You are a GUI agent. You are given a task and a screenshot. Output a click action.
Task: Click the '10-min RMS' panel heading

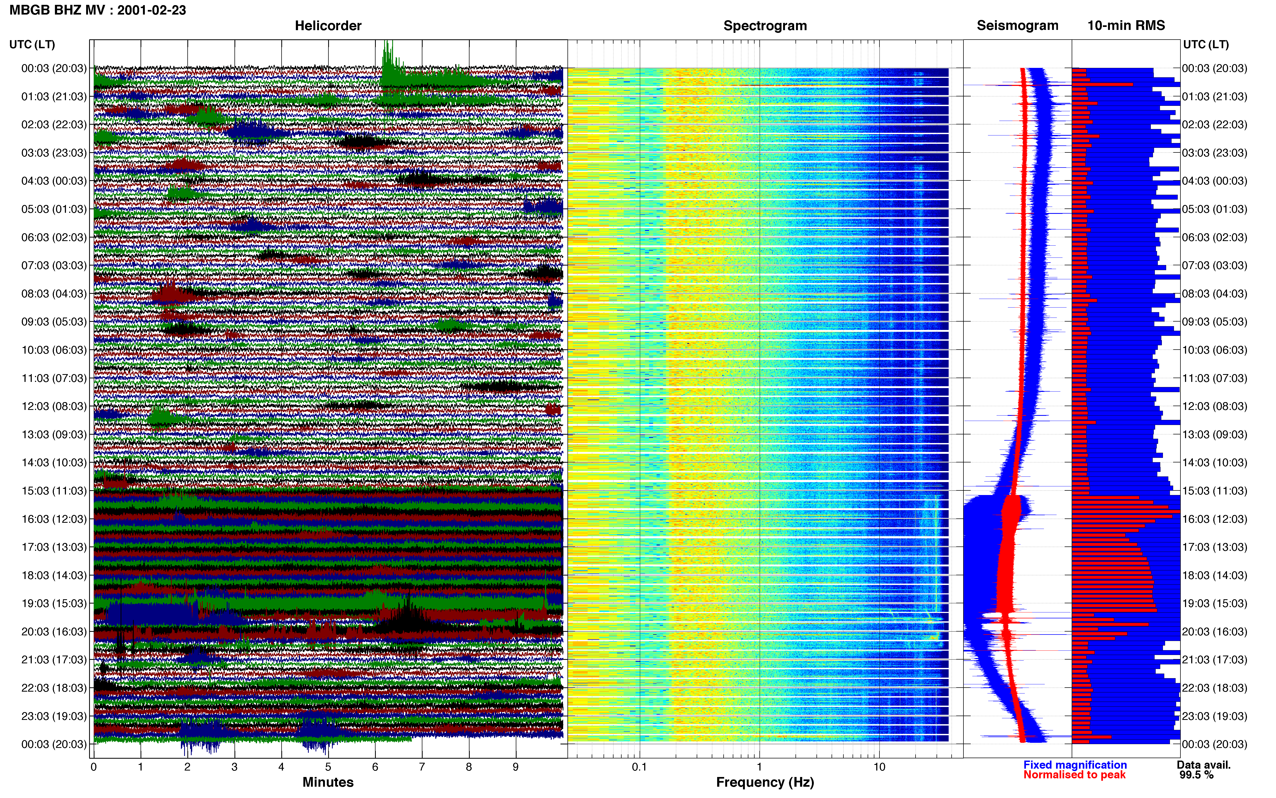(1126, 26)
